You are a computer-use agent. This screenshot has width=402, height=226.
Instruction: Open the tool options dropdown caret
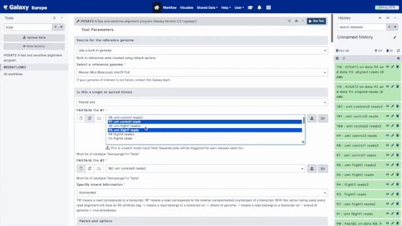pyautogui.click(x=303, y=21)
